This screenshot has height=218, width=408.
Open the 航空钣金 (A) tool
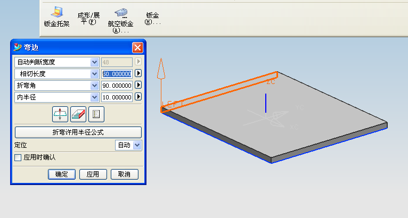(120, 21)
